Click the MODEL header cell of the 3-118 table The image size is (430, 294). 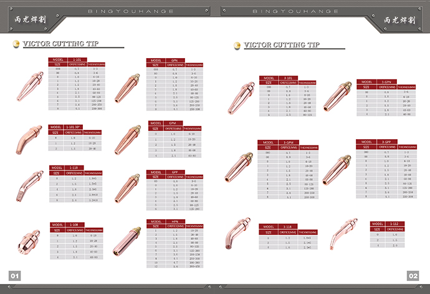click(x=269, y=227)
